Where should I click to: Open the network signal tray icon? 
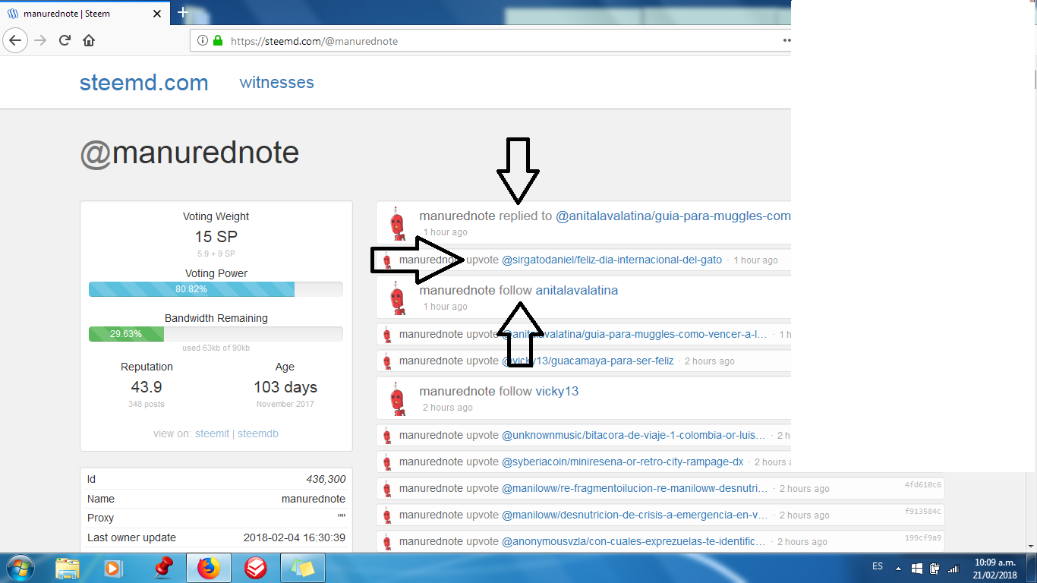[953, 568]
